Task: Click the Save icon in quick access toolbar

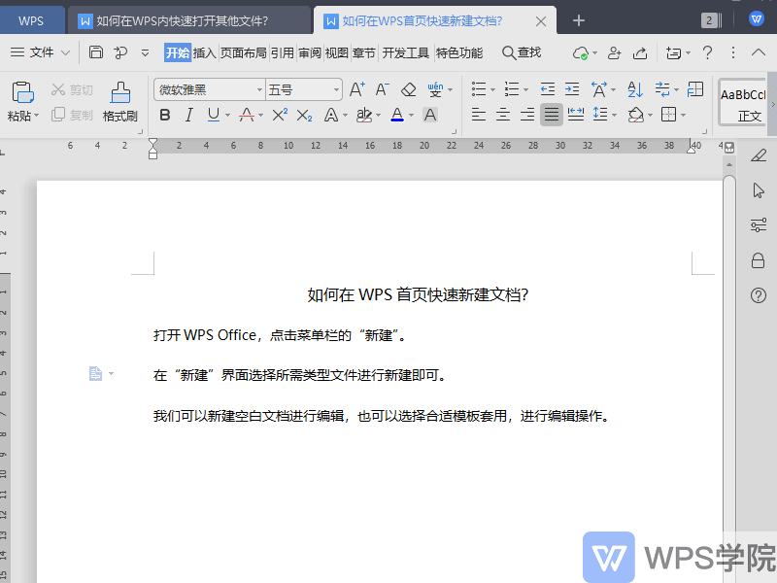Action: [x=95, y=52]
